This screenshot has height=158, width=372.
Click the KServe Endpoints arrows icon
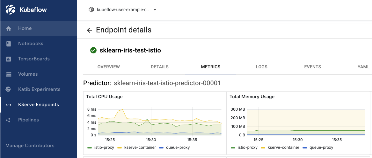(9, 105)
